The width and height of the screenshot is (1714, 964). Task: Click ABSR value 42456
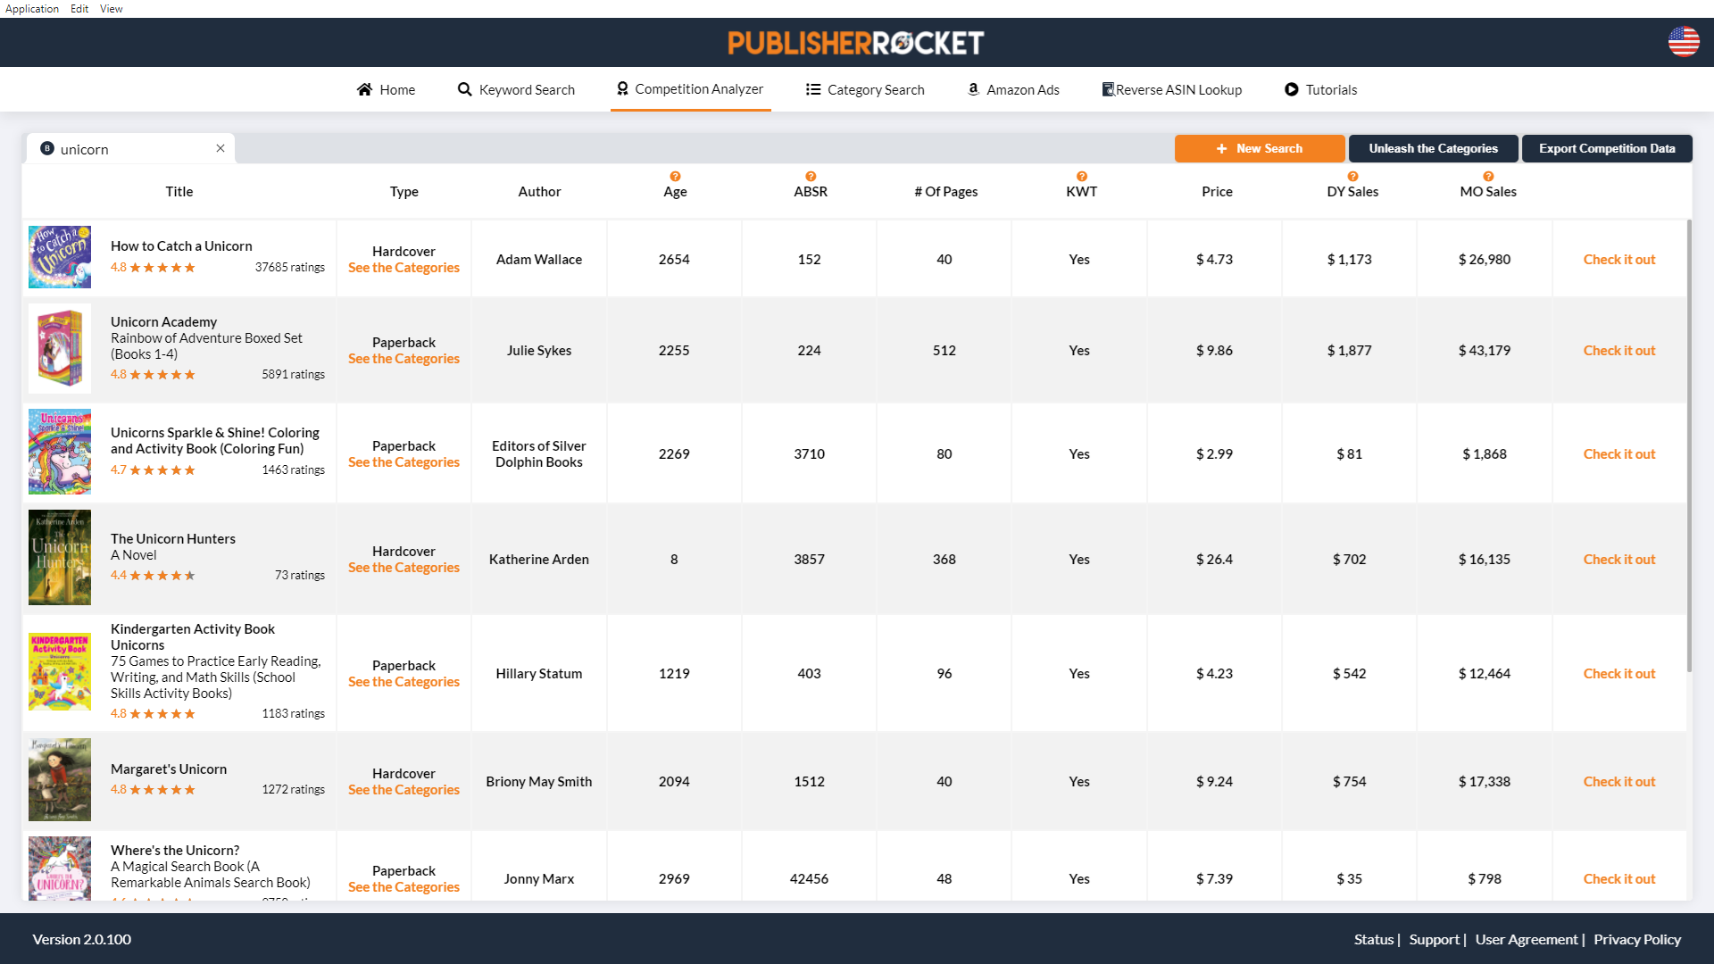coord(809,879)
